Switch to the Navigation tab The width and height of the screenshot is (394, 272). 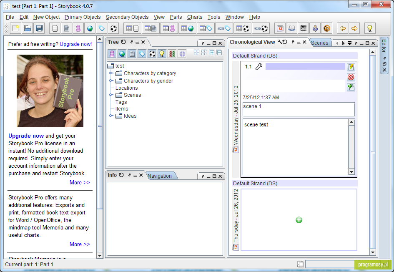[160, 176]
